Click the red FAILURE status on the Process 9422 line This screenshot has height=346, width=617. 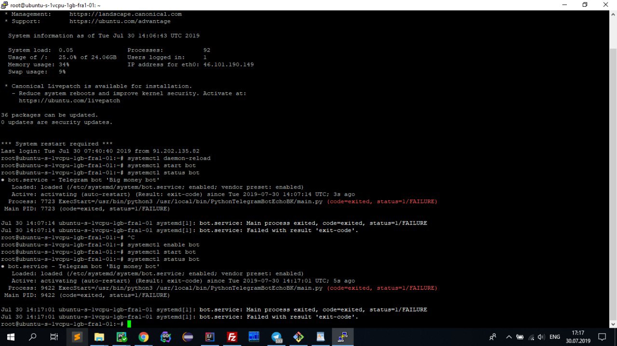click(x=382, y=288)
